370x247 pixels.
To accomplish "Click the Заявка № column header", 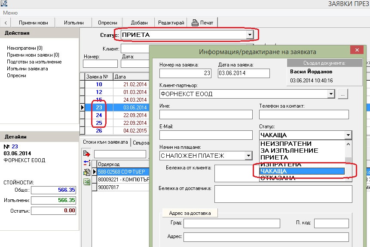I will tap(99, 77).
